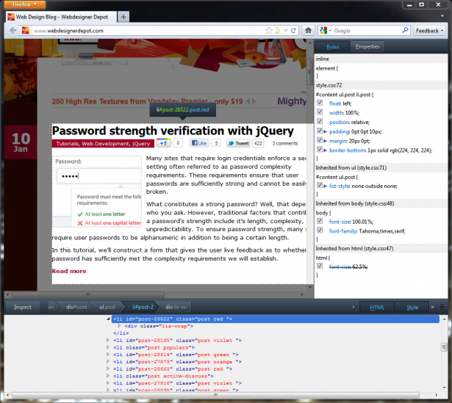Open the Firefox menu button
The width and height of the screenshot is (452, 403).
click(25, 4)
